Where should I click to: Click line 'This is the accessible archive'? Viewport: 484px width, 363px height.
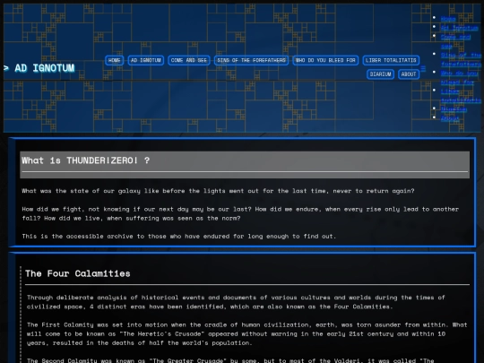pyautogui.click(x=178, y=236)
